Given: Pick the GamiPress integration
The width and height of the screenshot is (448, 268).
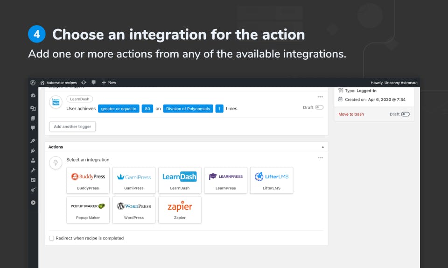Looking at the screenshot, I should [134, 180].
